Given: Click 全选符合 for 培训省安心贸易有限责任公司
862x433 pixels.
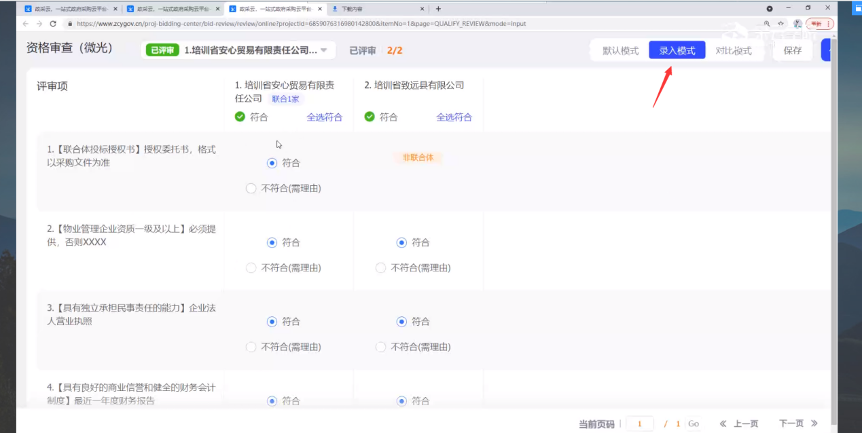Looking at the screenshot, I should (325, 117).
